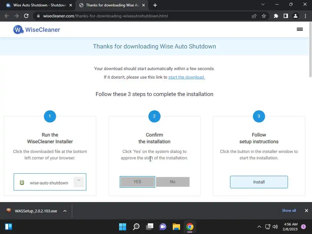Show hidden system tray icons
The height and width of the screenshot is (234, 312).
click(259, 227)
